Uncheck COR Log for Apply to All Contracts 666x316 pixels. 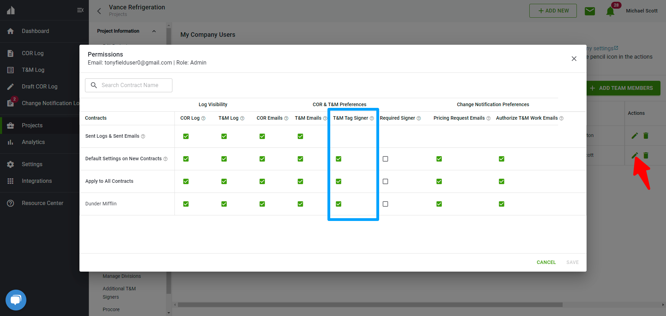pyautogui.click(x=186, y=181)
